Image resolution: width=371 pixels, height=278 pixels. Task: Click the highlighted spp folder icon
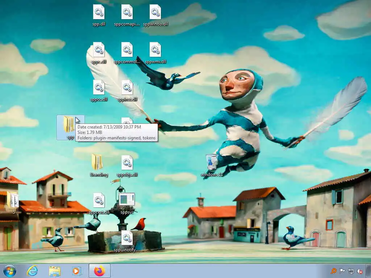[x=69, y=125]
